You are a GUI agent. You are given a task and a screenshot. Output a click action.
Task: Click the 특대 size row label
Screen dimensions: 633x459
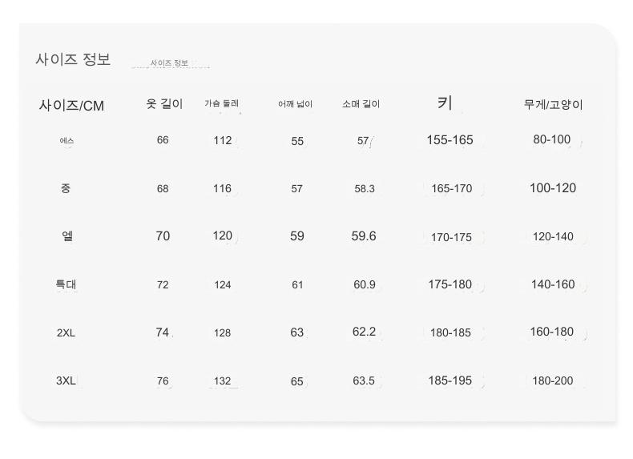tap(67, 284)
